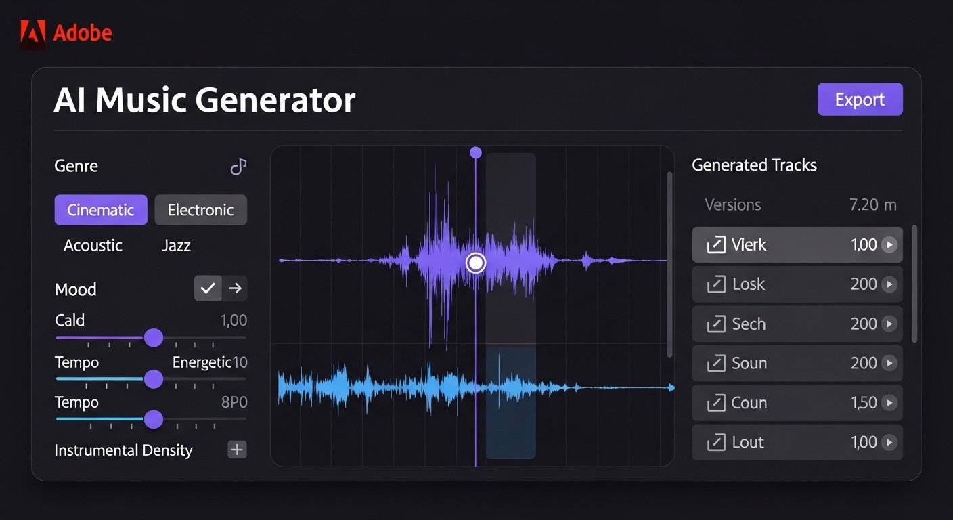Click the playhead marker above the waveform
This screenshot has height=520, width=953.
click(475, 152)
